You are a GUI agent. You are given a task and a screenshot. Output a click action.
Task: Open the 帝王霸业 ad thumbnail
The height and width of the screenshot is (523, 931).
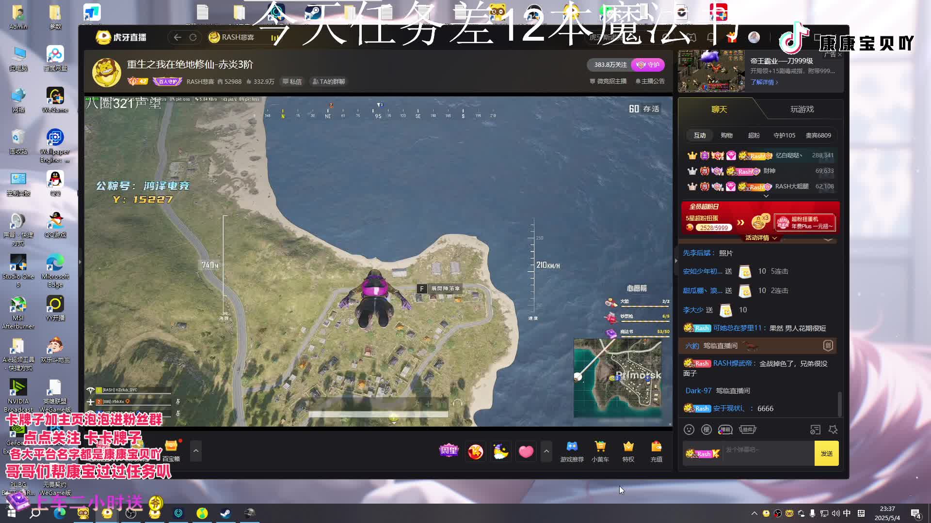[711, 71]
